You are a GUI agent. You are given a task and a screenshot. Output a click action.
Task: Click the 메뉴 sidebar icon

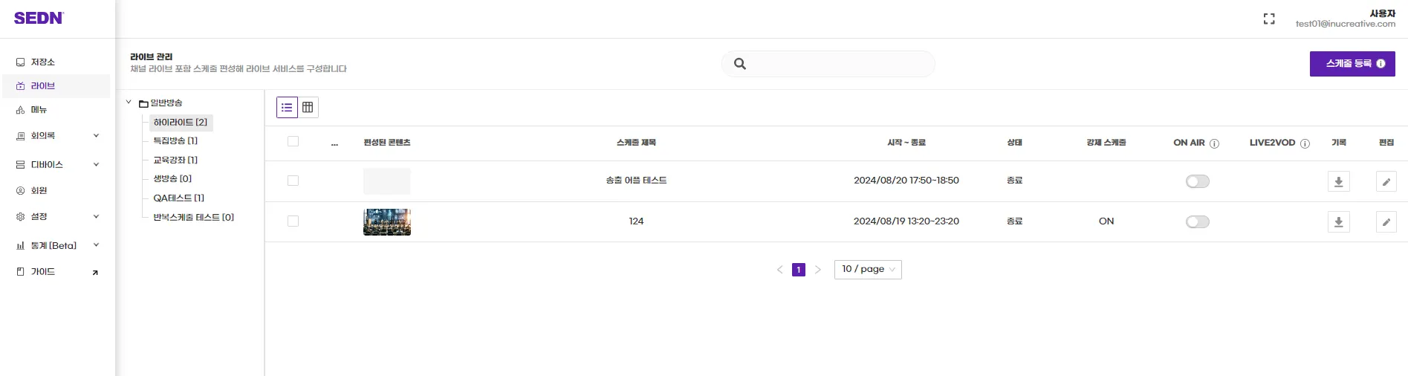(21, 110)
